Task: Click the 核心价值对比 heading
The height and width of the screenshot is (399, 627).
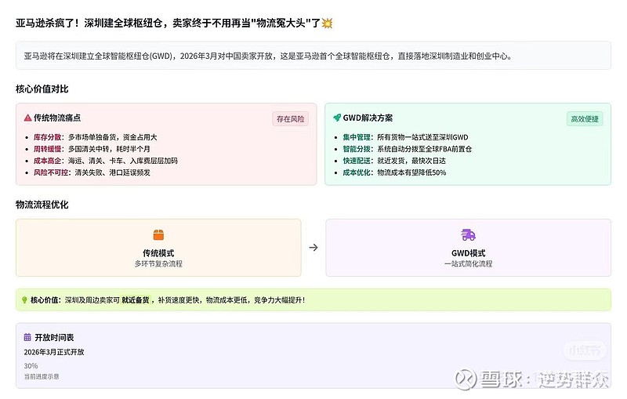Action: tap(42, 89)
